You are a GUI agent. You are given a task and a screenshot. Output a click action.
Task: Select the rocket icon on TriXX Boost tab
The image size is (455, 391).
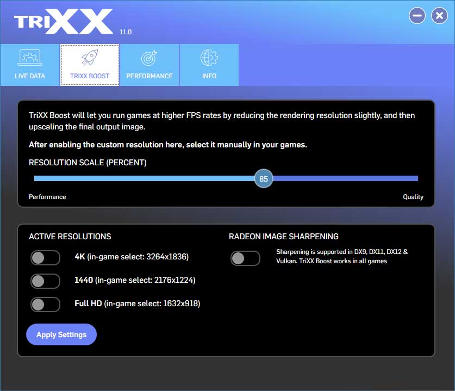pos(90,58)
